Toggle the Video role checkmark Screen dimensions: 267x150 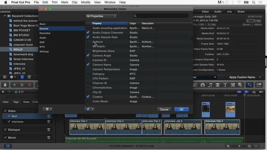5,111
